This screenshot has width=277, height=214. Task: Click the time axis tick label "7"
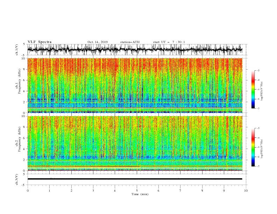coord(180,191)
